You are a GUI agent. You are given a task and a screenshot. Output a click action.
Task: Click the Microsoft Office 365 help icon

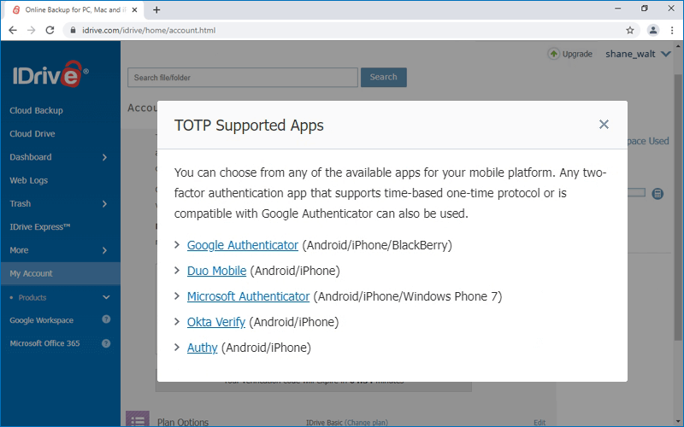click(x=106, y=343)
